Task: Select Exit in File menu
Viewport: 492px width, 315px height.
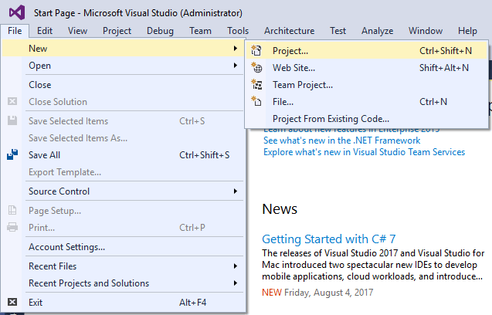Action: tap(123, 302)
